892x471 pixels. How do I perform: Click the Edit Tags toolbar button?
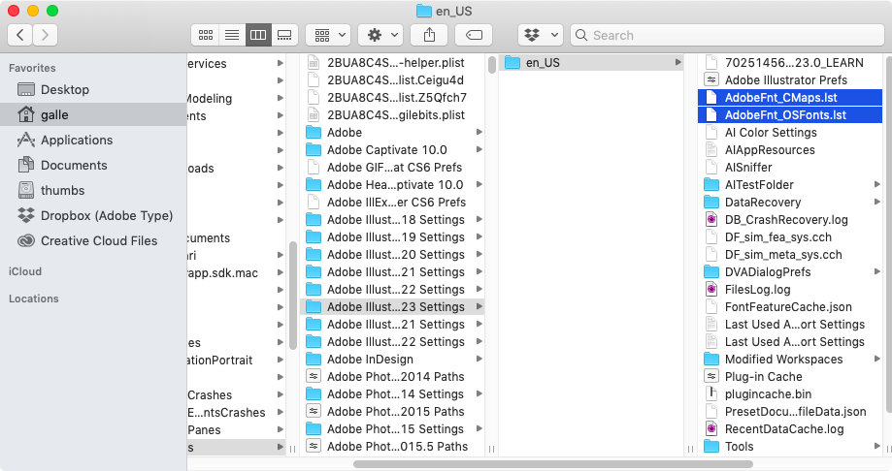474,35
